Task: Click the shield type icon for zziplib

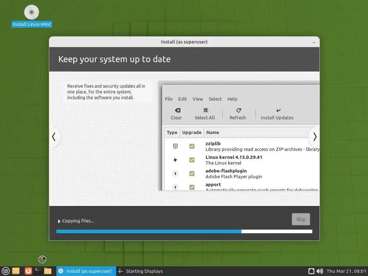Action: click(175, 146)
